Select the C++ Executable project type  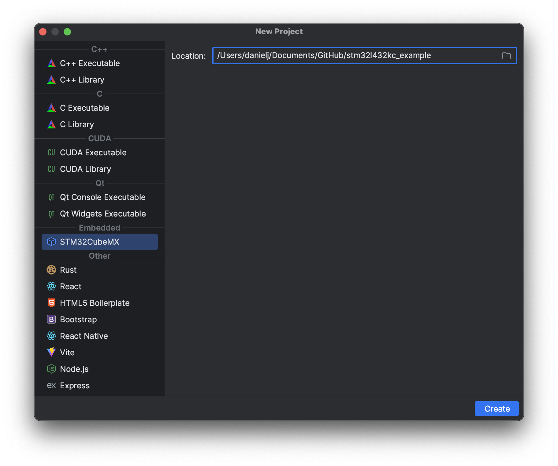point(90,63)
